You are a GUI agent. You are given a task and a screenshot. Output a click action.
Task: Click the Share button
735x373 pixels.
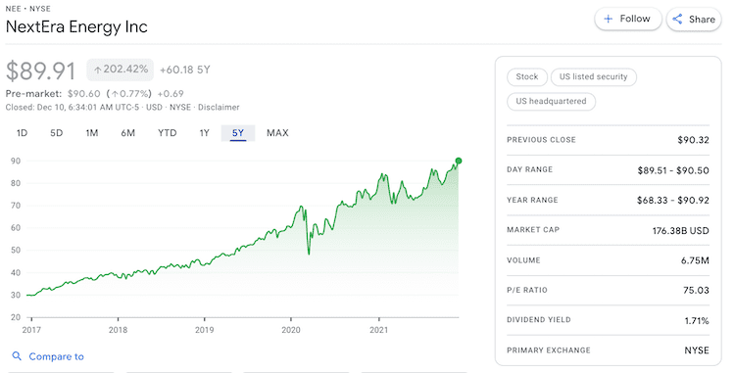(x=694, y=20)
